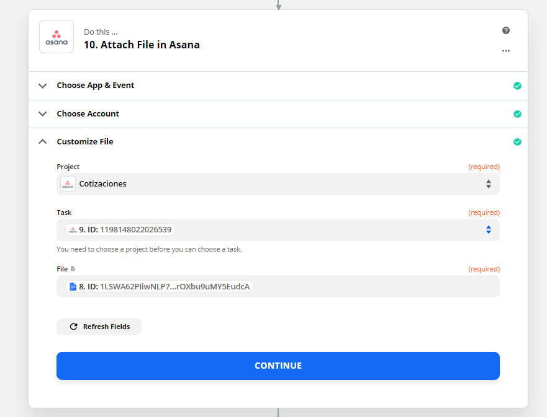
Task: Click the blue CONTINUE button
Action: point(278,366)
